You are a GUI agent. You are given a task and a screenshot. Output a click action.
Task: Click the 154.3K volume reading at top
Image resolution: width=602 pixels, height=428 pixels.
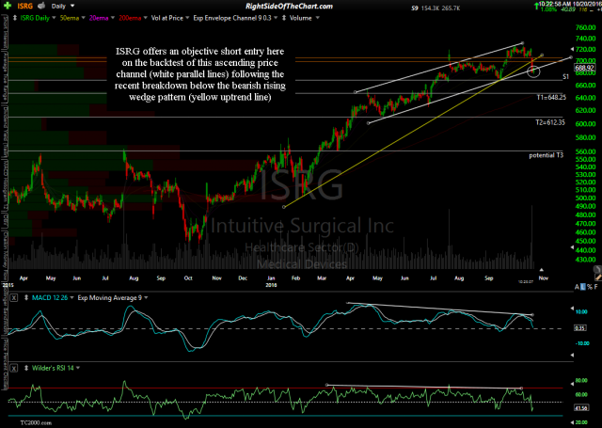tap(430, 8)
